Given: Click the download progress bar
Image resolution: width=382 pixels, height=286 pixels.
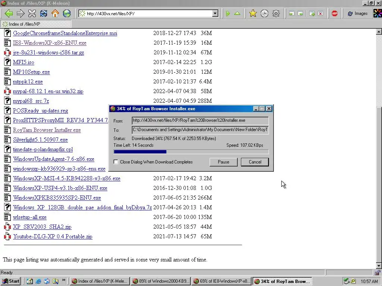Looking at the screenshot, I should [x=191, y=152].
